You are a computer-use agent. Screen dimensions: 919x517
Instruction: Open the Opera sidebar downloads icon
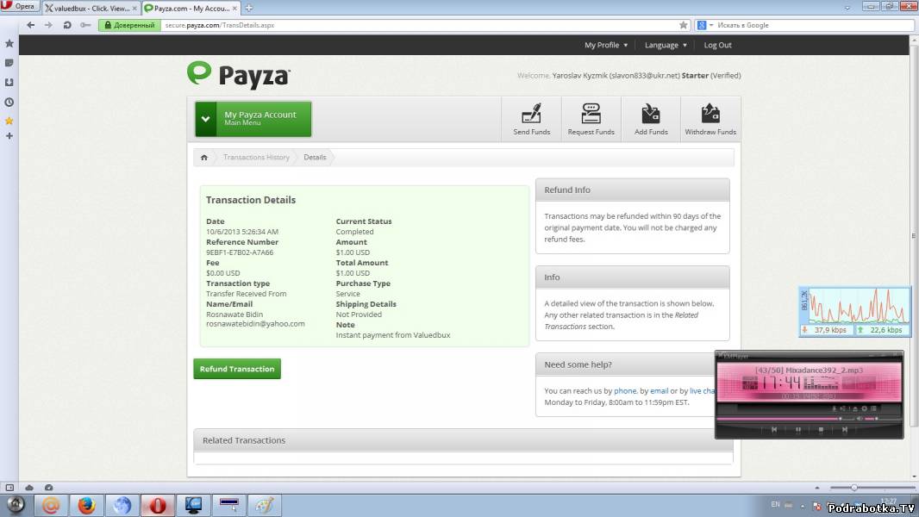(9, 82)
